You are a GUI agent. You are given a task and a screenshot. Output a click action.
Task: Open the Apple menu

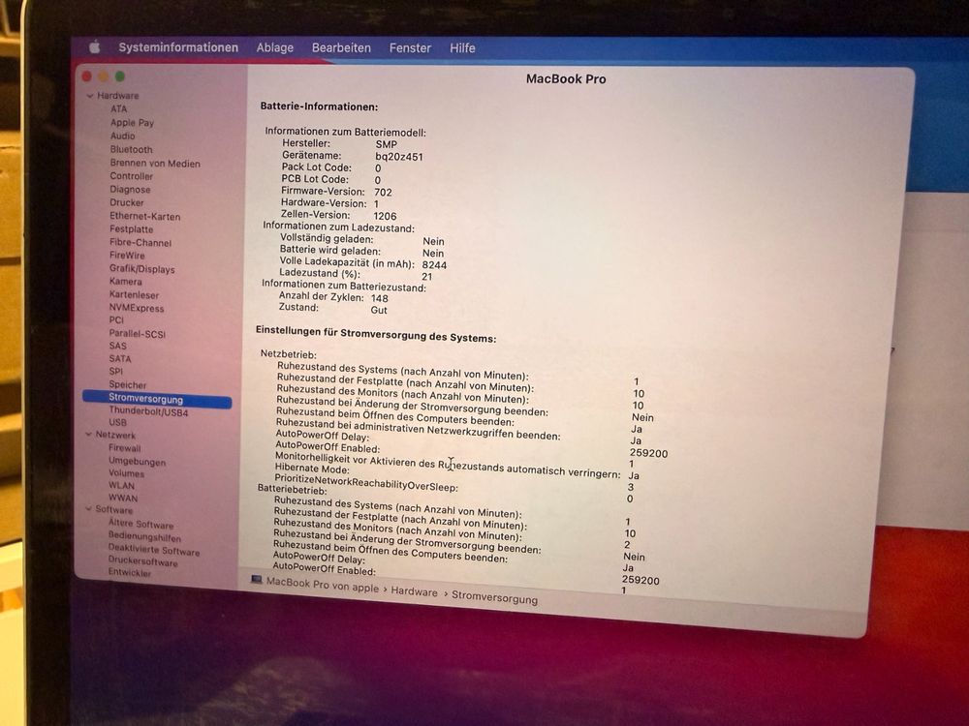coord(93,46)
